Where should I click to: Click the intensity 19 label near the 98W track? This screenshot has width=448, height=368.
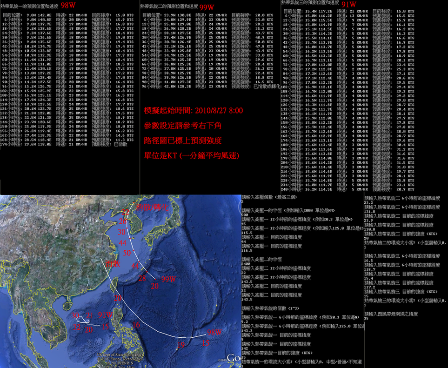coord(181,345)
